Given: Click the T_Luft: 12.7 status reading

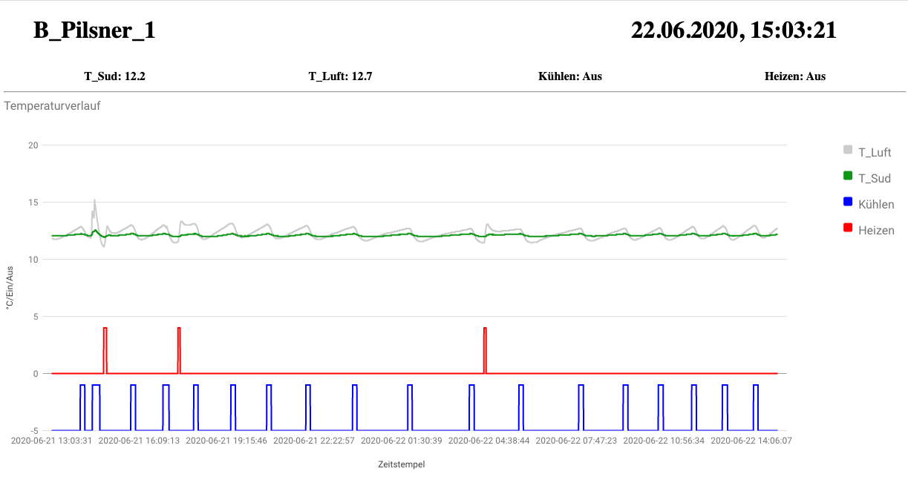Looking at the screenshot, I should [340, 76].
